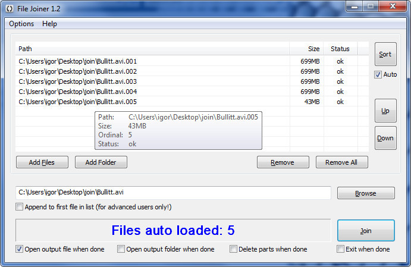Click the File Joiner app icon in title bar
Image resolution: width=411 pixels, height=267 pixels.
coord(10,9)
